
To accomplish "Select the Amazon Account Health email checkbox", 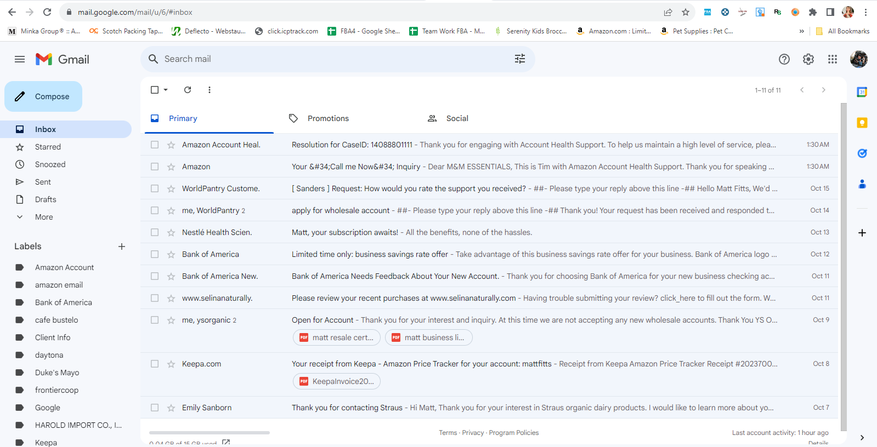I will [155, 145].
